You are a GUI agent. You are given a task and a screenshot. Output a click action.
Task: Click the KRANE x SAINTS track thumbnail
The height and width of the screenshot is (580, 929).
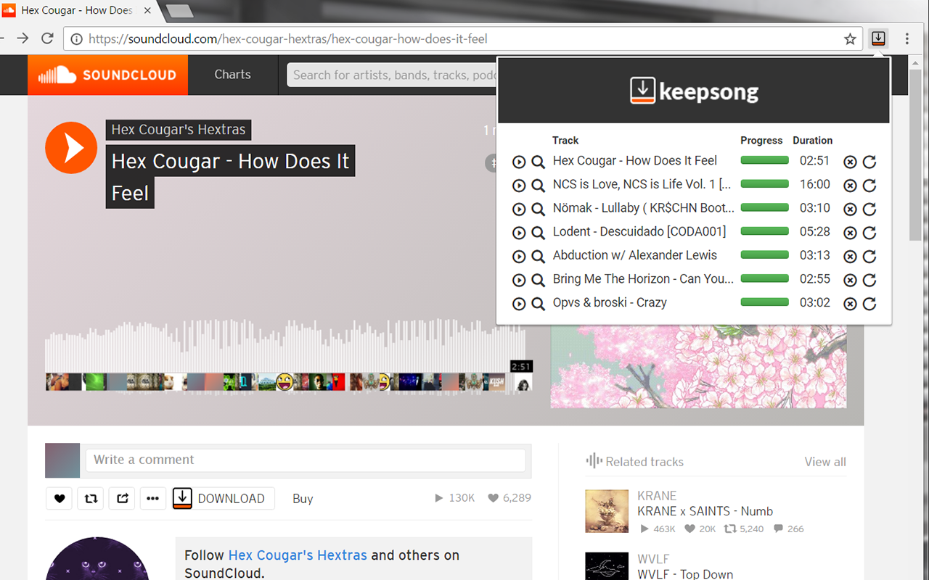point(607,511)
